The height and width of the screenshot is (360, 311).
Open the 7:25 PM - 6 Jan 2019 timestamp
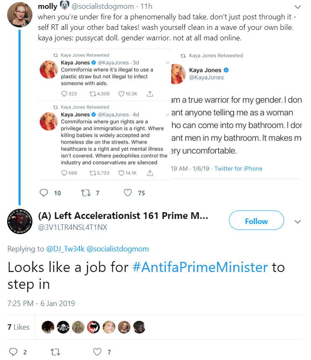(x=41, y=304)
